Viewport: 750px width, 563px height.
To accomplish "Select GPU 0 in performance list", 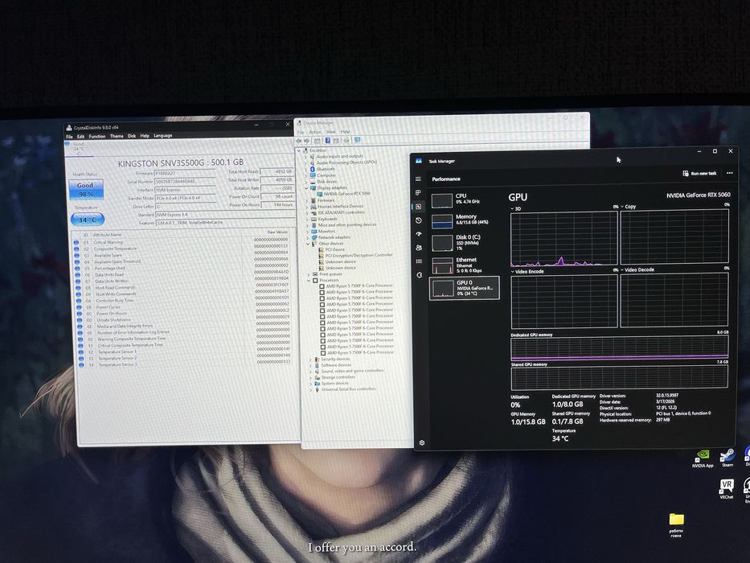I will (464, 288).
